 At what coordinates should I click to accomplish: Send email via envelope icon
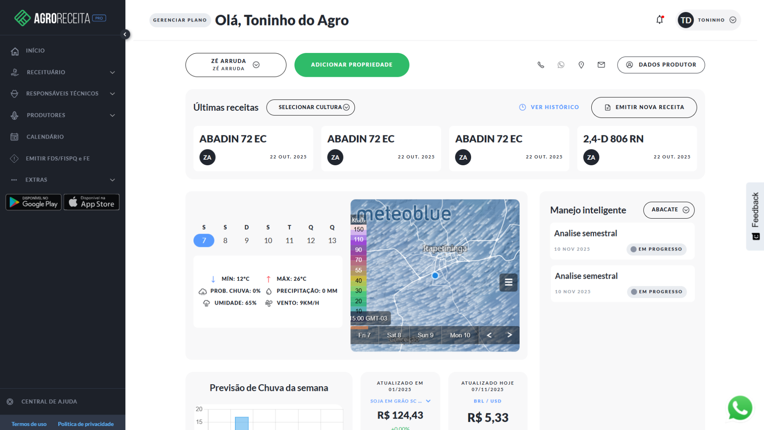coord(601,65)
